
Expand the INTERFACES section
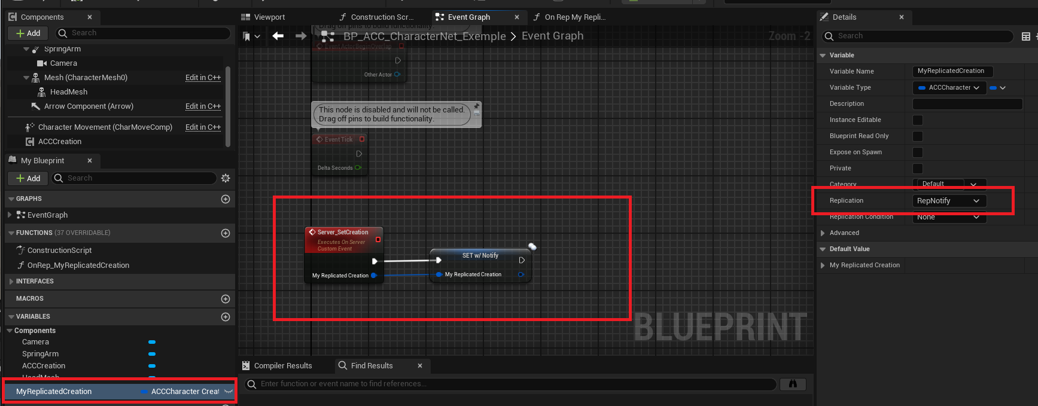click(x=11, y=282)
